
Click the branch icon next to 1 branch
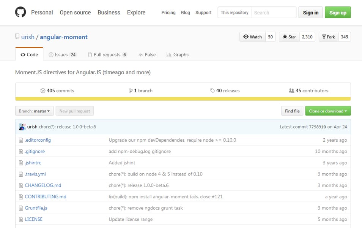131,91
